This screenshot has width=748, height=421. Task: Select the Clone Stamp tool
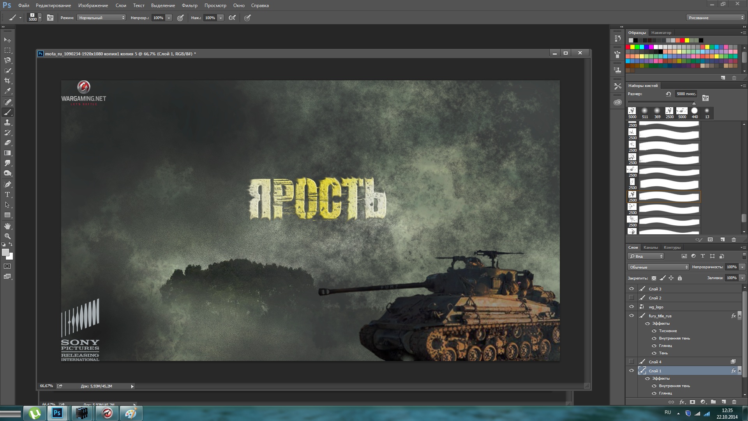coord(7,122)
